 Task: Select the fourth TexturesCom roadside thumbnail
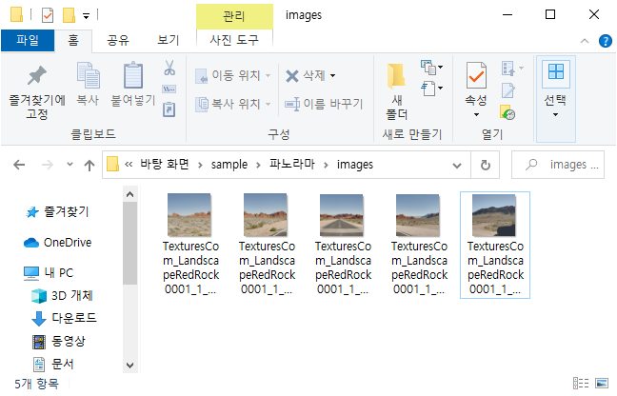pos(418,215)
